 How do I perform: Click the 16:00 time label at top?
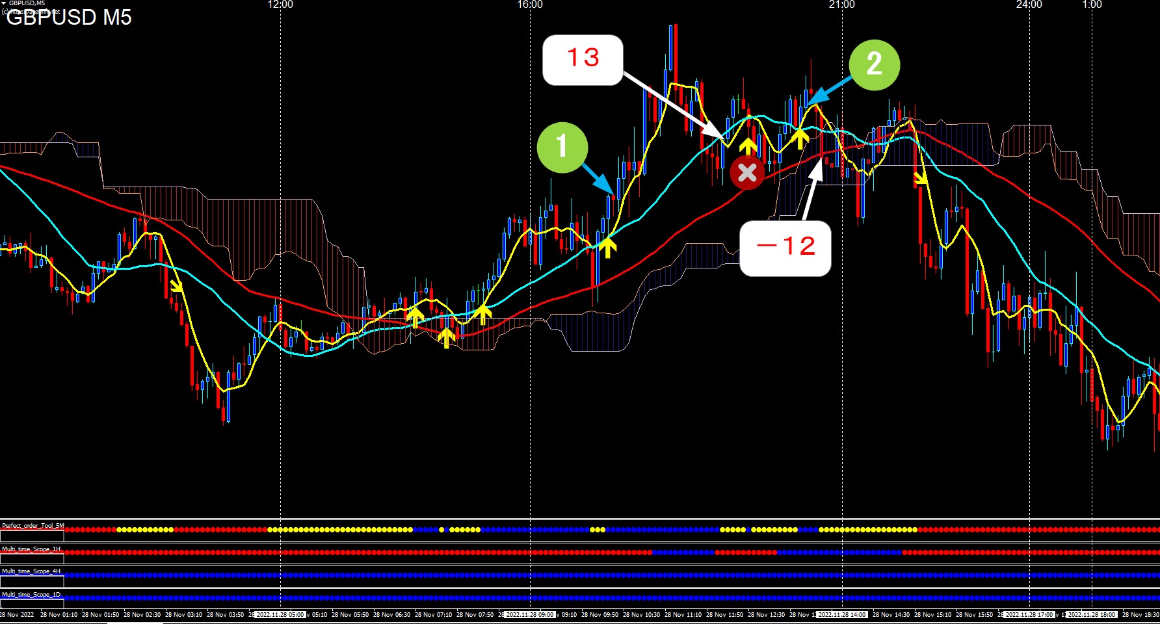click(530, 5)
